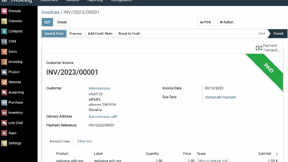Click payment reference INV/2023/00001 value
This screenshot has height=162, width=288.
click(x=101, y=125)
